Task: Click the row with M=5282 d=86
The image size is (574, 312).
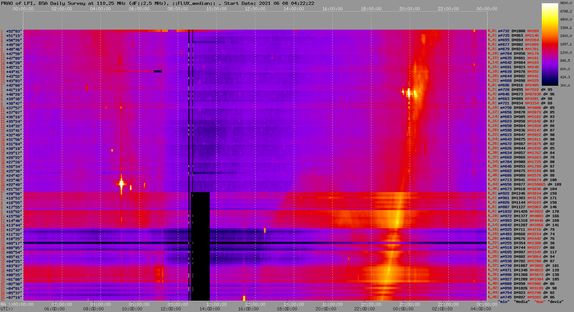Action: 521,297
